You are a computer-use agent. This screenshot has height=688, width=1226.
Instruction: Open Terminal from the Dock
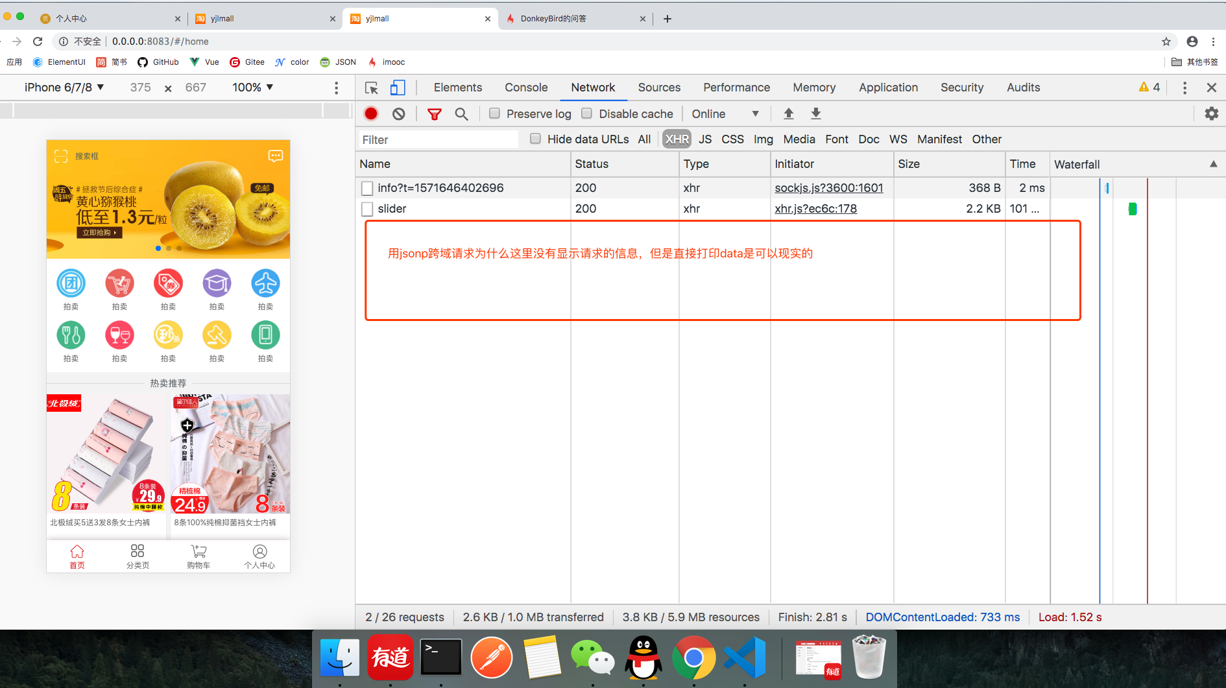click(441, 658)
